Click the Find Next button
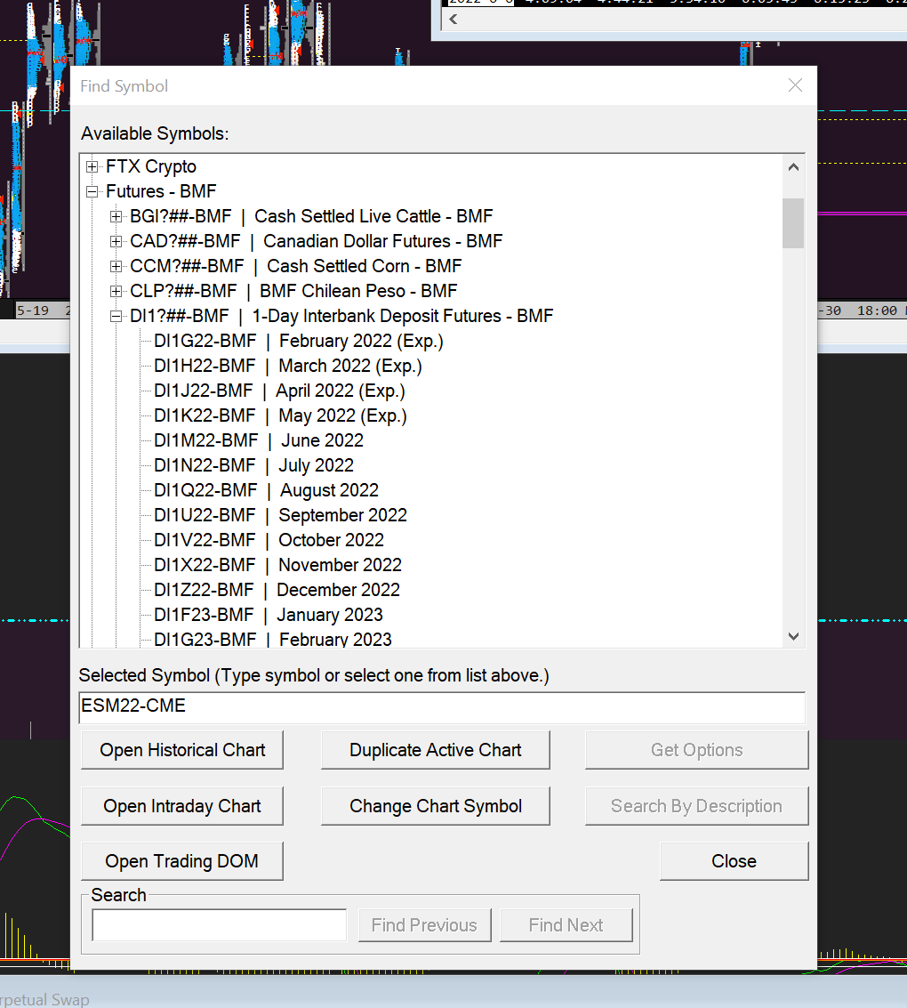Screen dimensions: 907x1008 coord(566,926)
